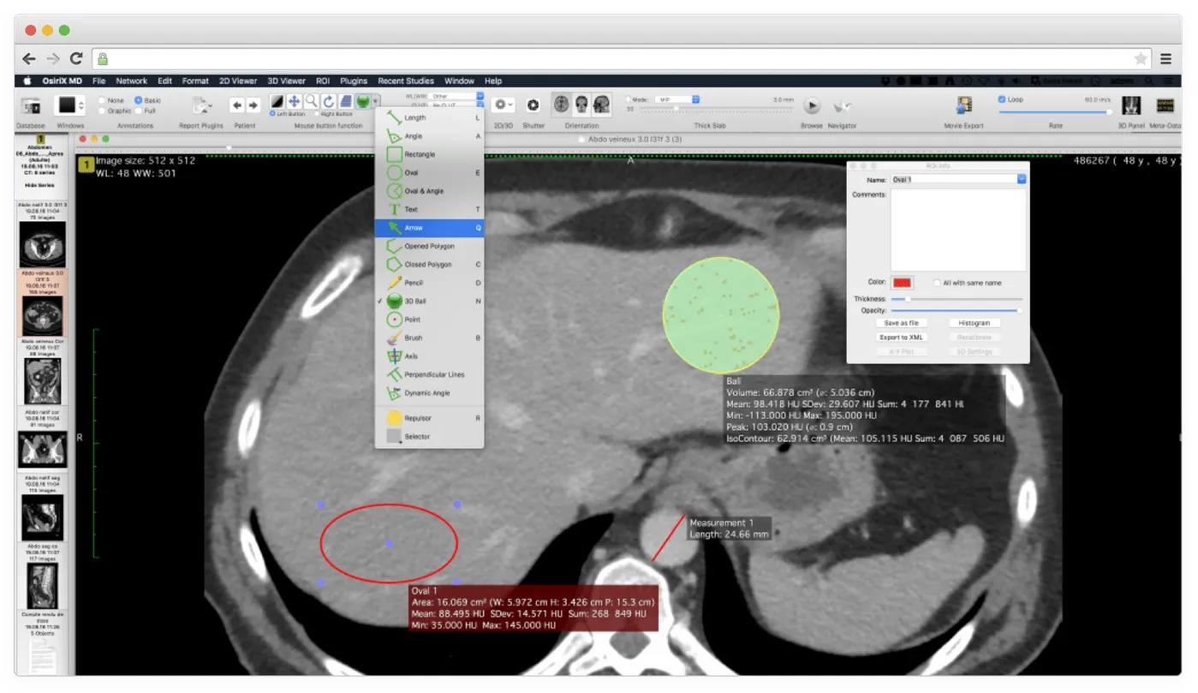Viewport: 1198px width, 693px height.
Task: Check All with same name box
Action: click(x=939, y=283)
